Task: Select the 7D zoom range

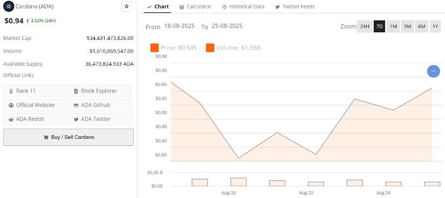Action: click(x=379, y=26)
